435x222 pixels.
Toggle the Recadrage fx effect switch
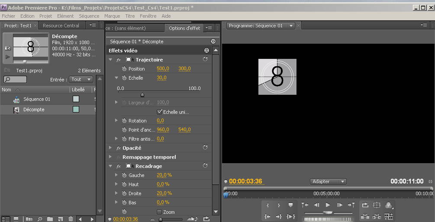point(119,166)
